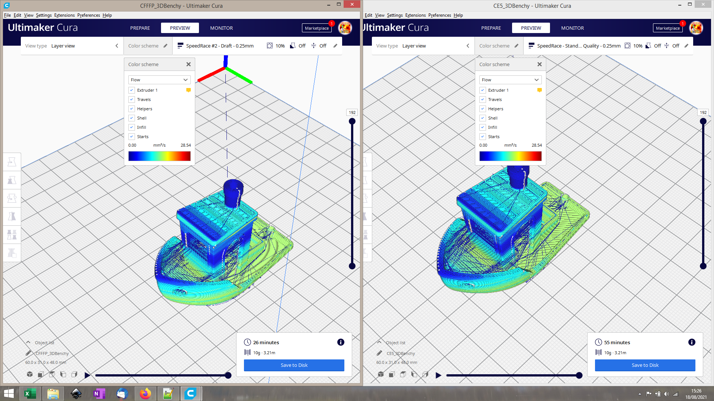714x401 pixels.
Task: Switch to right side view in right window
Action: coord(425,374)
